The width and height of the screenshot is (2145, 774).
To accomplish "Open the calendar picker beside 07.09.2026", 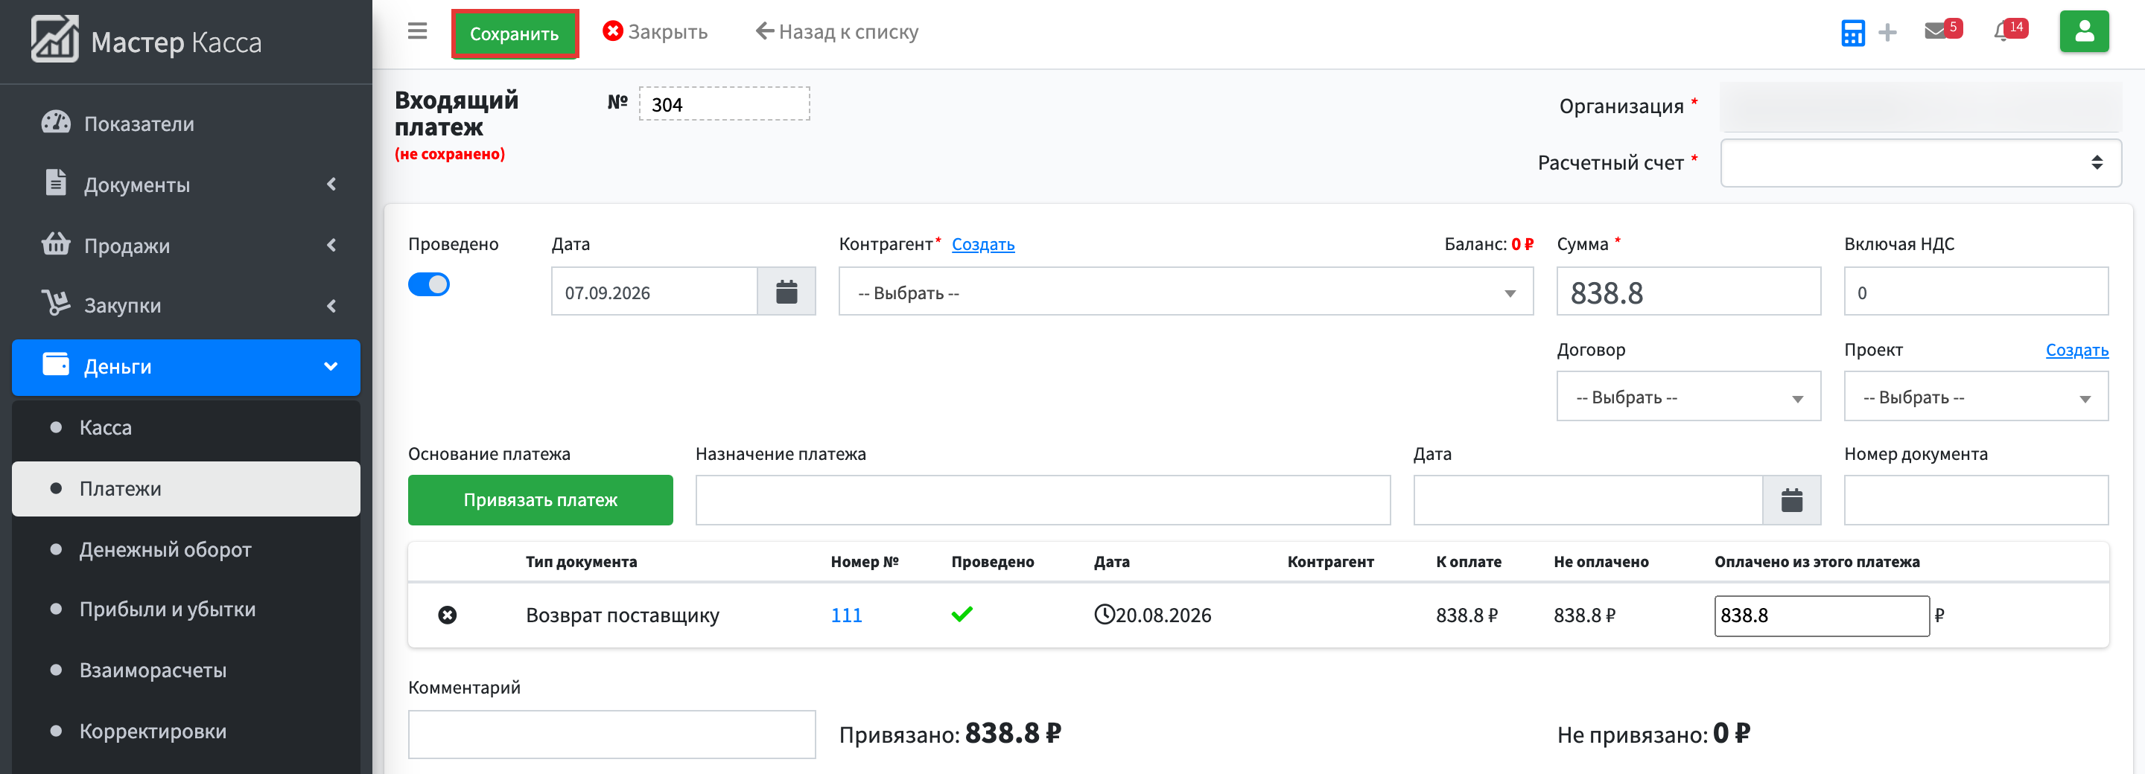I will click(786, 291).
